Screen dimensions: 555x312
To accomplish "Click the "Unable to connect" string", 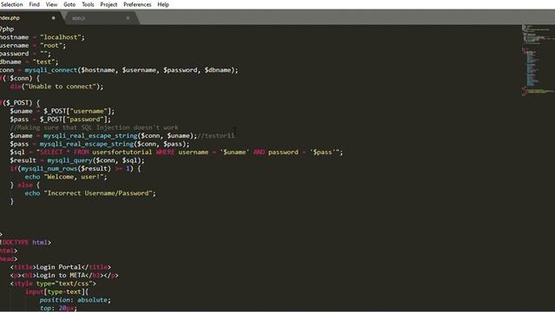I will [x=62, y=87].
